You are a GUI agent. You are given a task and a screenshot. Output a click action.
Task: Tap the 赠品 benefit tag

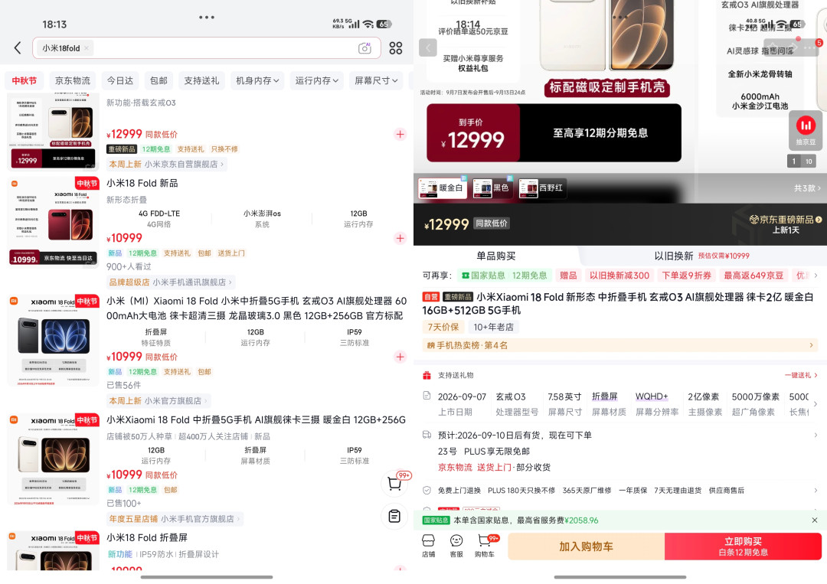click(568, 275)
